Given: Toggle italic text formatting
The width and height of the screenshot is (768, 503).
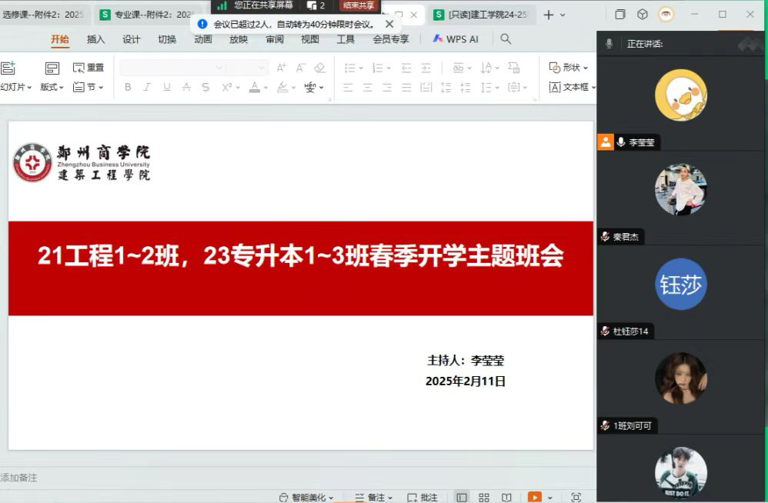Looking at the screenshot, I should click(x=147, y=88).
